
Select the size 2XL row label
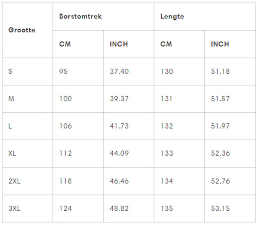14,181
